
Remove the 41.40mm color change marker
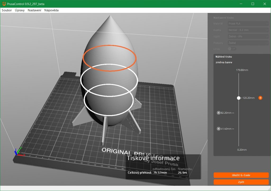tap(218, 129)
